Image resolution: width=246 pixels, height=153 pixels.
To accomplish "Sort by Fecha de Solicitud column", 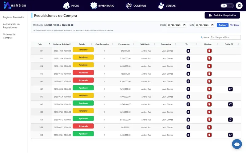I will click(62, 44).
